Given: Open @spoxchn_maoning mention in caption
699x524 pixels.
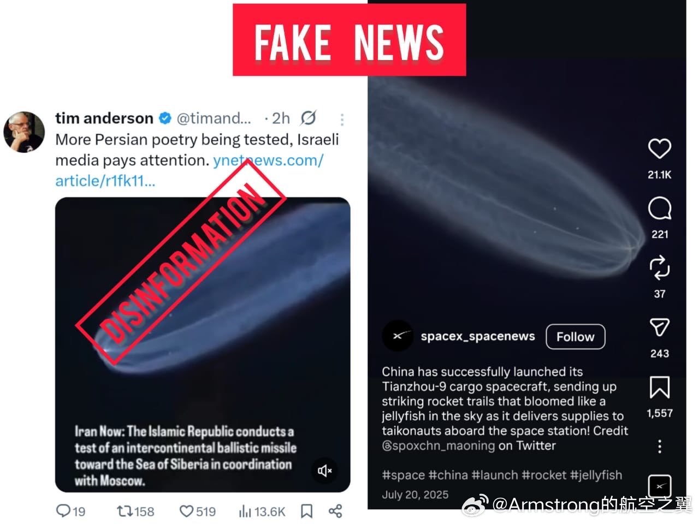Looking at the screenshot, I should [438, 445].
